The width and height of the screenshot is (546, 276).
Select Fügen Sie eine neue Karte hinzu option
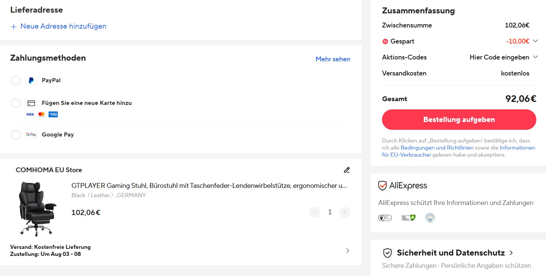pos(16,103)
